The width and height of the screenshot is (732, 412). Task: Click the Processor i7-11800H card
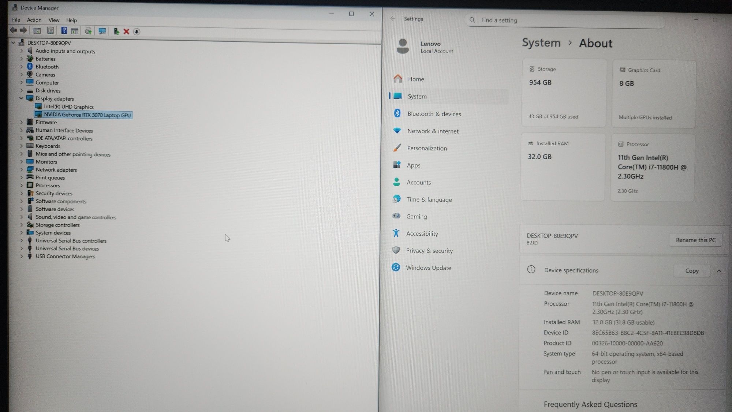pyautogui.click(x=652, y=168)
